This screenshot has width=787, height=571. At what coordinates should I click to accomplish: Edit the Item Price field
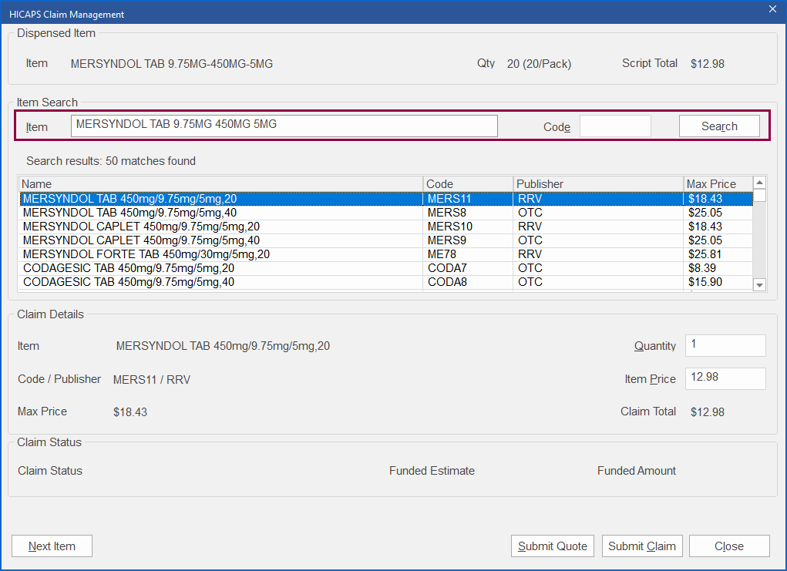(x=725, y=378)
